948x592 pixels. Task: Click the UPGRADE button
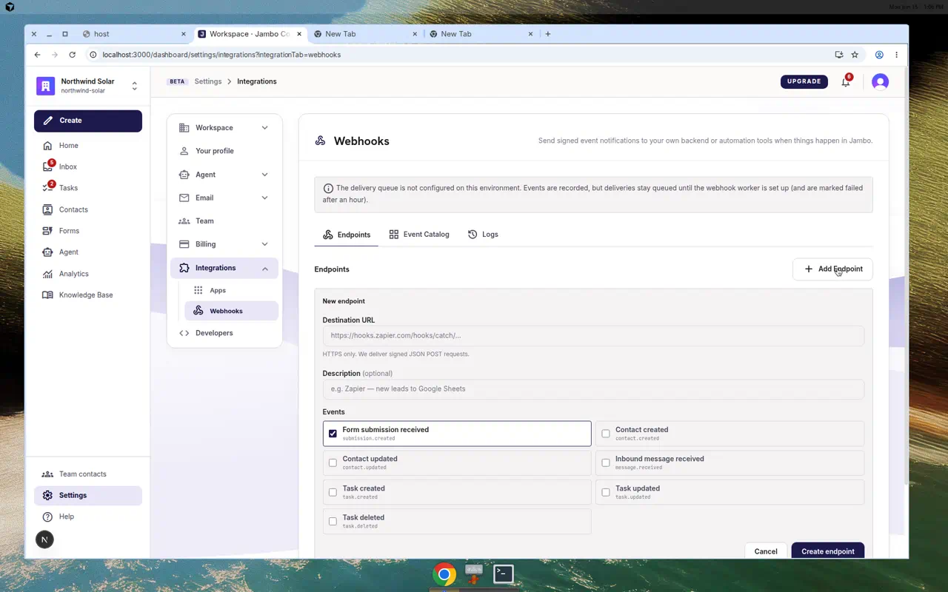click(x=804, y=81)
